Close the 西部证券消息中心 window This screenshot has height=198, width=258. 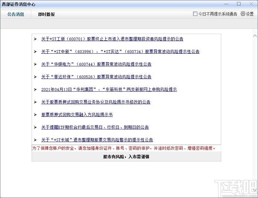(x=251, y=4)
